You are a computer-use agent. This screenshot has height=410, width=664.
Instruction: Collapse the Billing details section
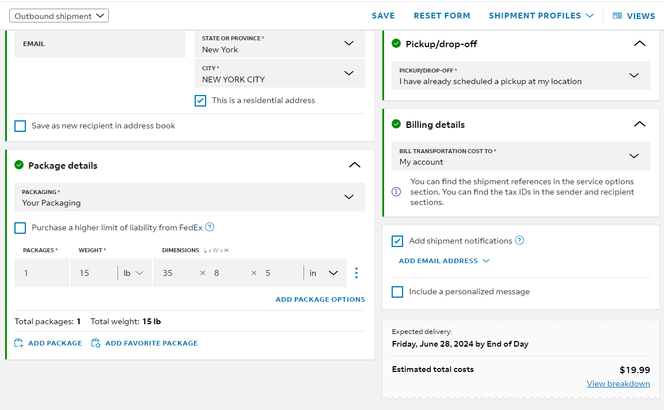pyautogui.click(x=640, y=124)
